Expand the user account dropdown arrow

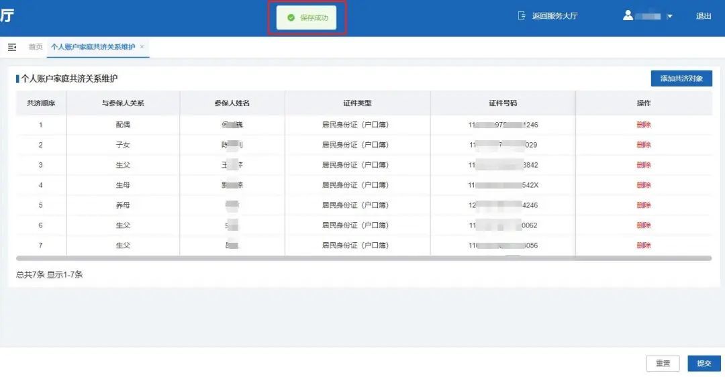(669, 17)
